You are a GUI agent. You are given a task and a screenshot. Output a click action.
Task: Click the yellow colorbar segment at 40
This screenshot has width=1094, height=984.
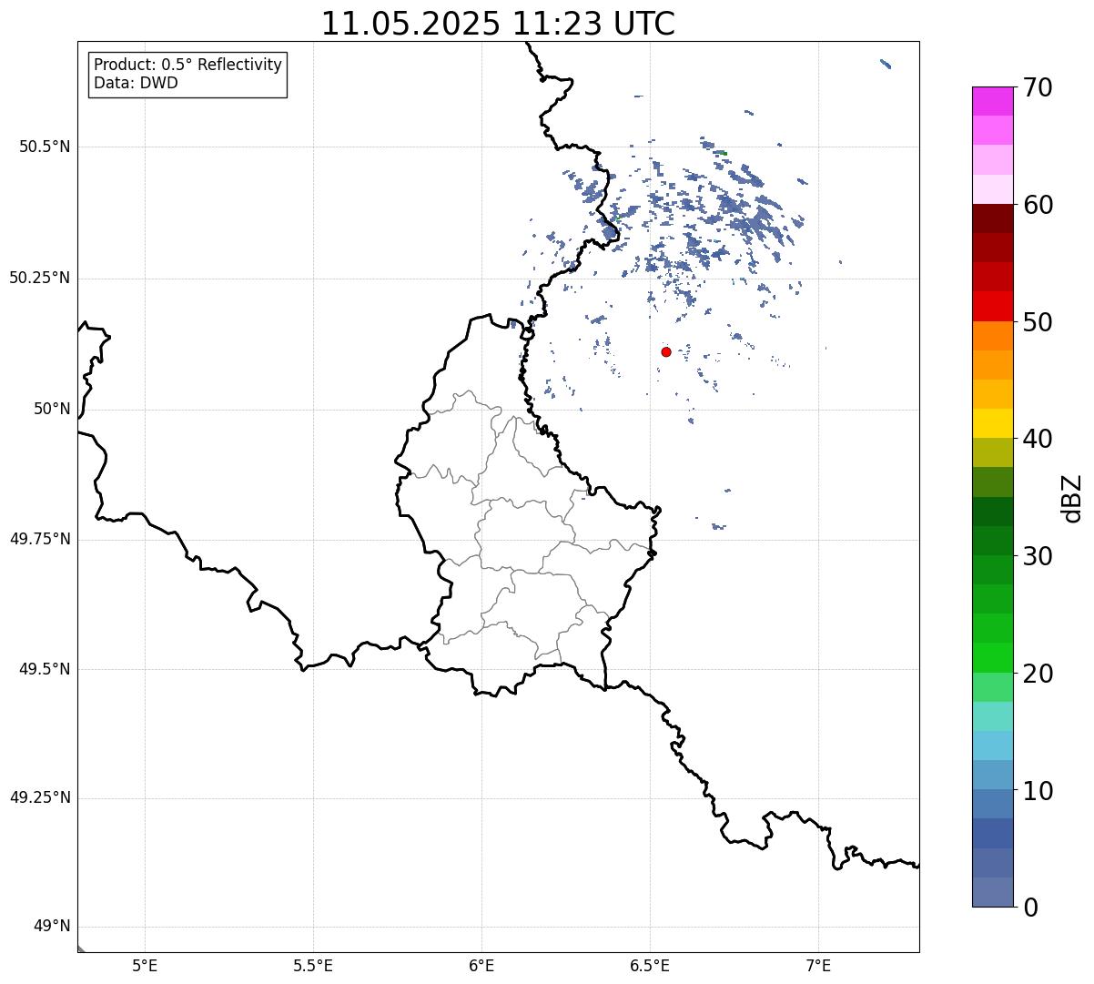pyautogui.click(x=992, y=424)
